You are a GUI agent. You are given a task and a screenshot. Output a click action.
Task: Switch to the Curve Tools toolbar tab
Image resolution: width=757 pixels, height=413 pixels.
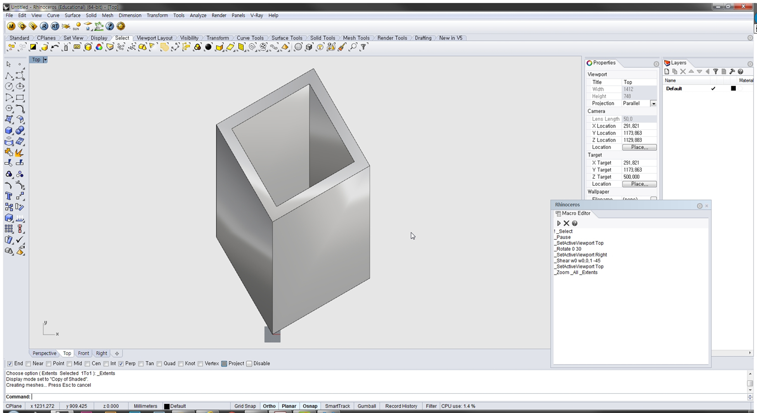click(250, 38)
